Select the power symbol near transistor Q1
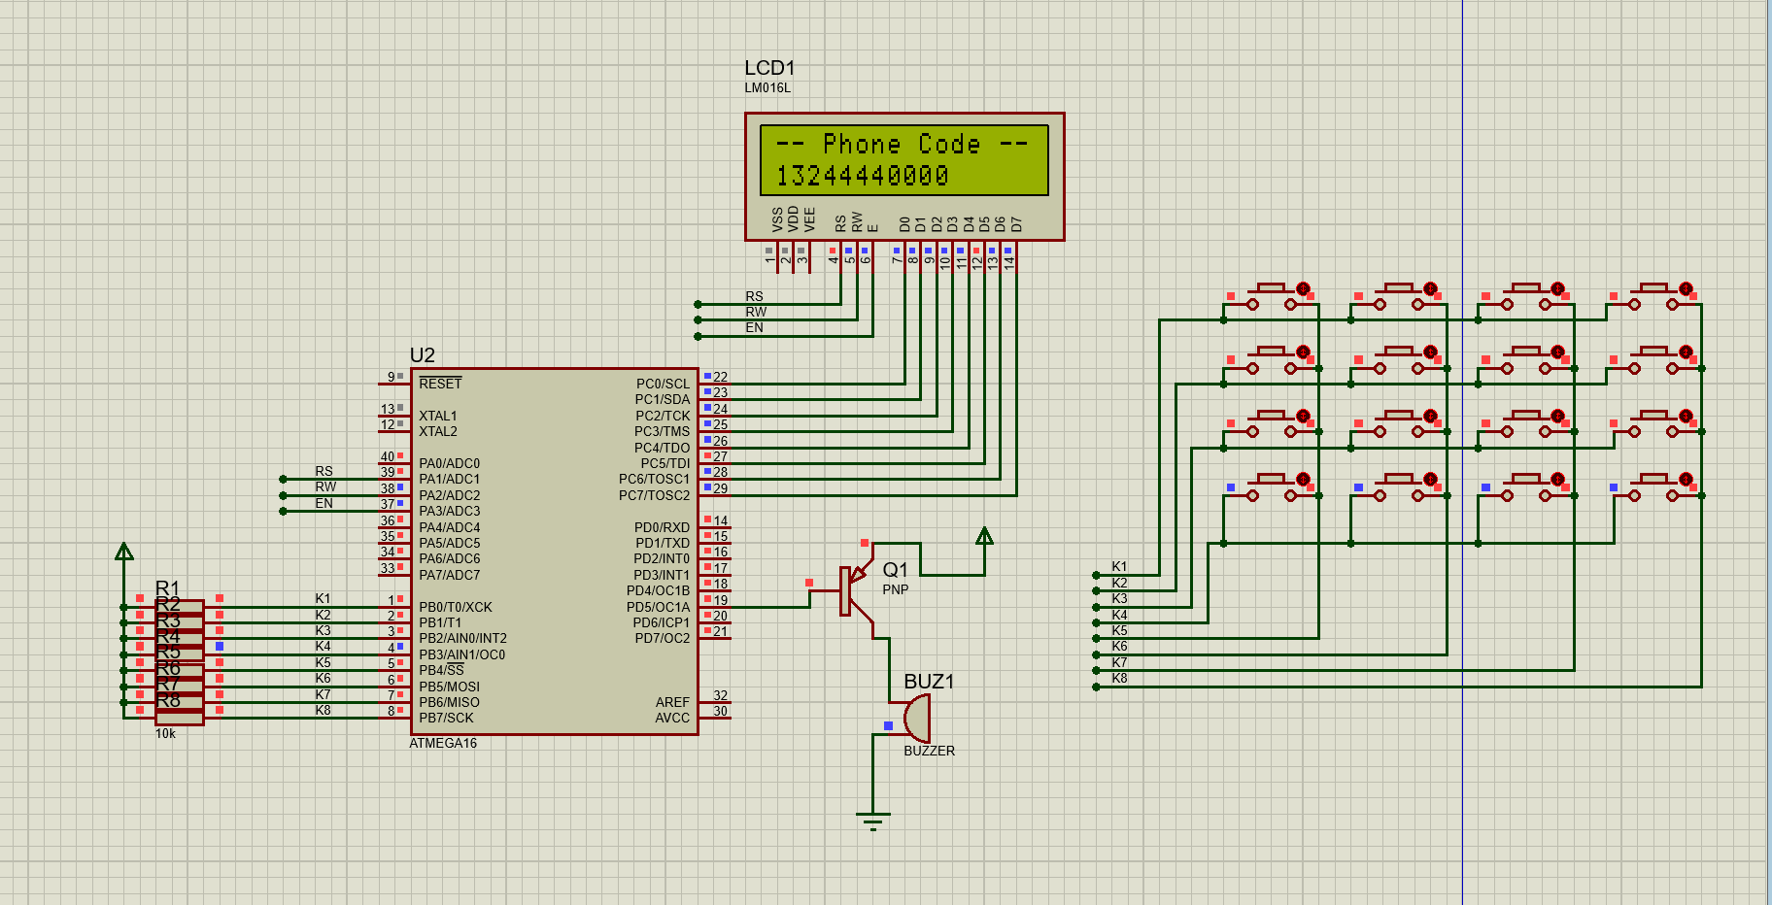The height and width of the screenshot is (905, 1772). point(985,536)
